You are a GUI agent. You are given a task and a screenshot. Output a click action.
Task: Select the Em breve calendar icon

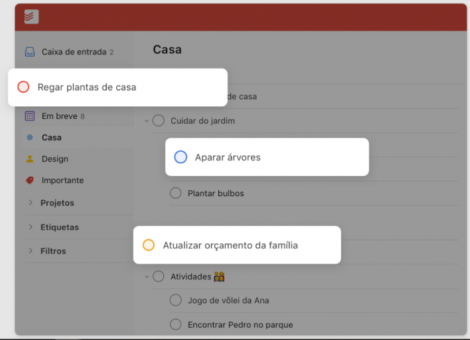(30, 116)
